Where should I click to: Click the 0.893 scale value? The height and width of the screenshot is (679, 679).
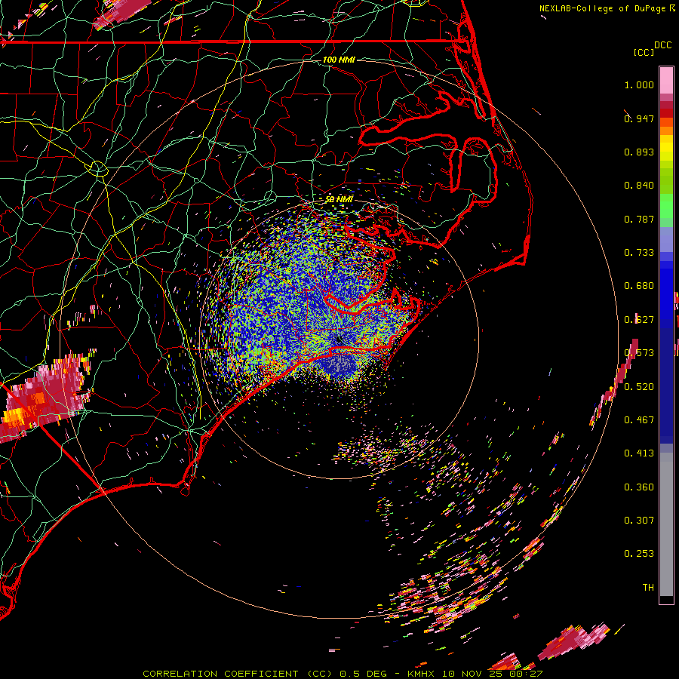point(639,152)
